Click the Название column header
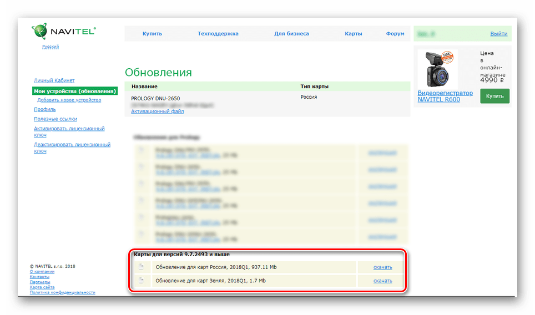The image size is (535, 315). [x=144, y=87]
